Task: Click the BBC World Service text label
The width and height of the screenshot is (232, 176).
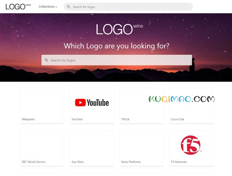Action: pos(33,162)
